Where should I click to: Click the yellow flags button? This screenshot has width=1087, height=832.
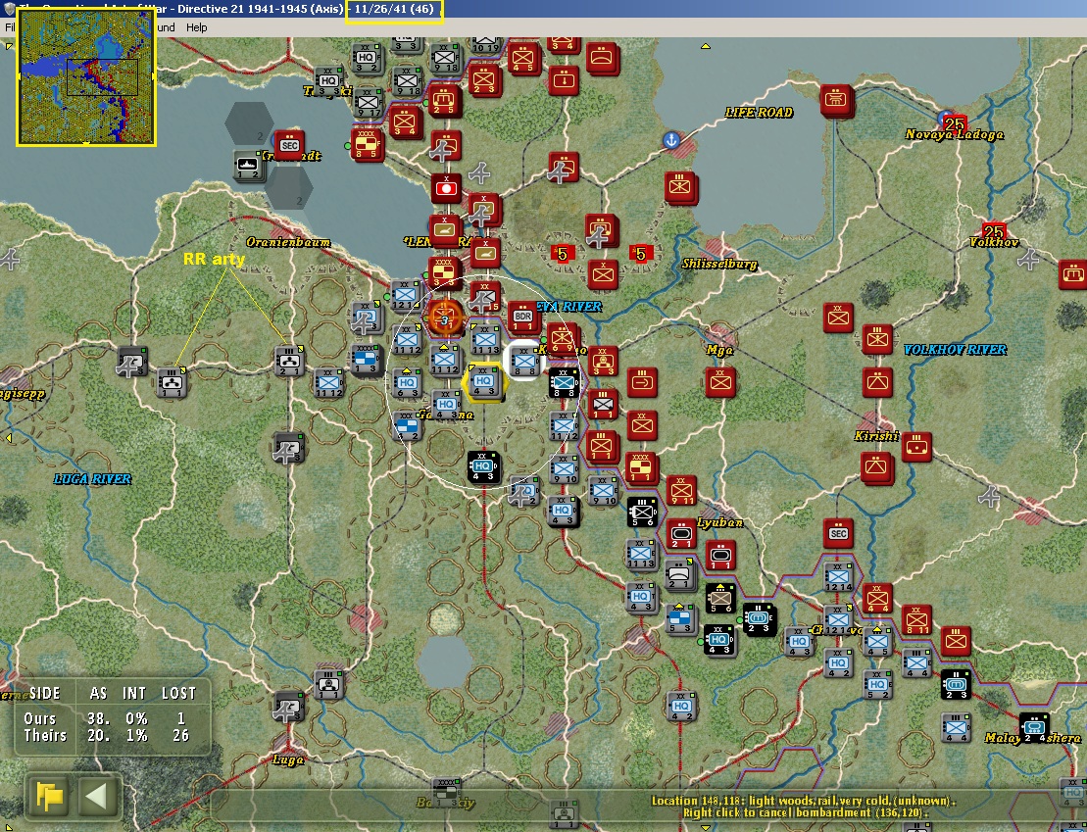coord(49,796)
